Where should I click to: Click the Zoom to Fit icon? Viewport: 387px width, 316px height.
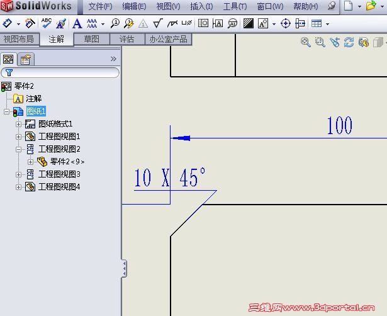pyautogui.click(x=306, y=42)
